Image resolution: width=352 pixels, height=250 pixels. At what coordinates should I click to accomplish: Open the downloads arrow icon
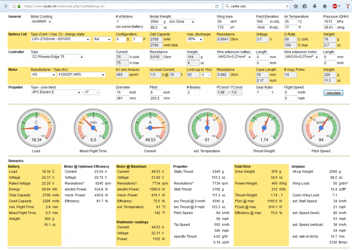pyautogui.click(x=315, y=6)
